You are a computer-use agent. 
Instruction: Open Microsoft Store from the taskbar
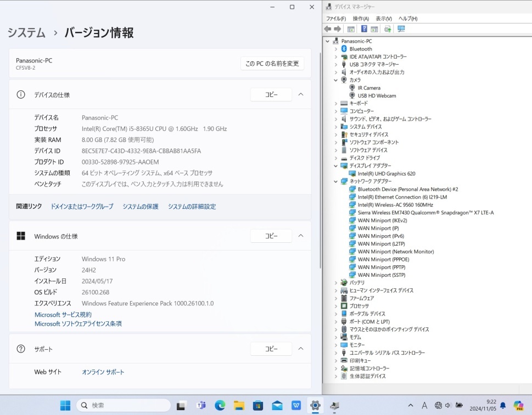258,405
